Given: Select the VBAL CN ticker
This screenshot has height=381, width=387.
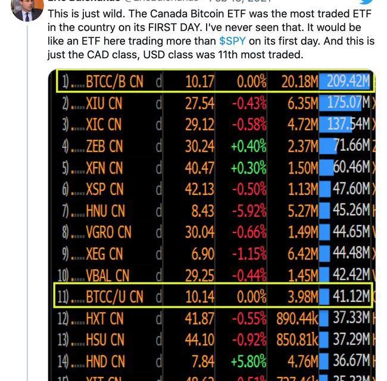Looking at the screenshot, I should point(107,275).
